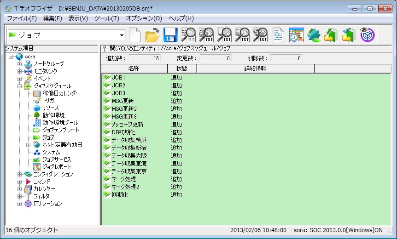Open the オプション(O) menu

click(144, 18)
